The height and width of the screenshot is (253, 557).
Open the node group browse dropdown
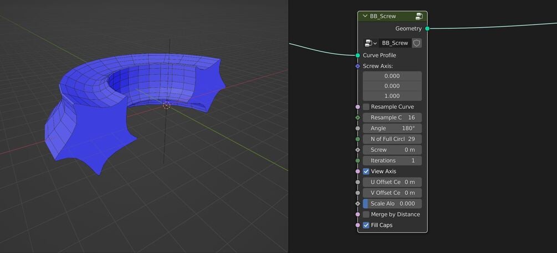371,43
